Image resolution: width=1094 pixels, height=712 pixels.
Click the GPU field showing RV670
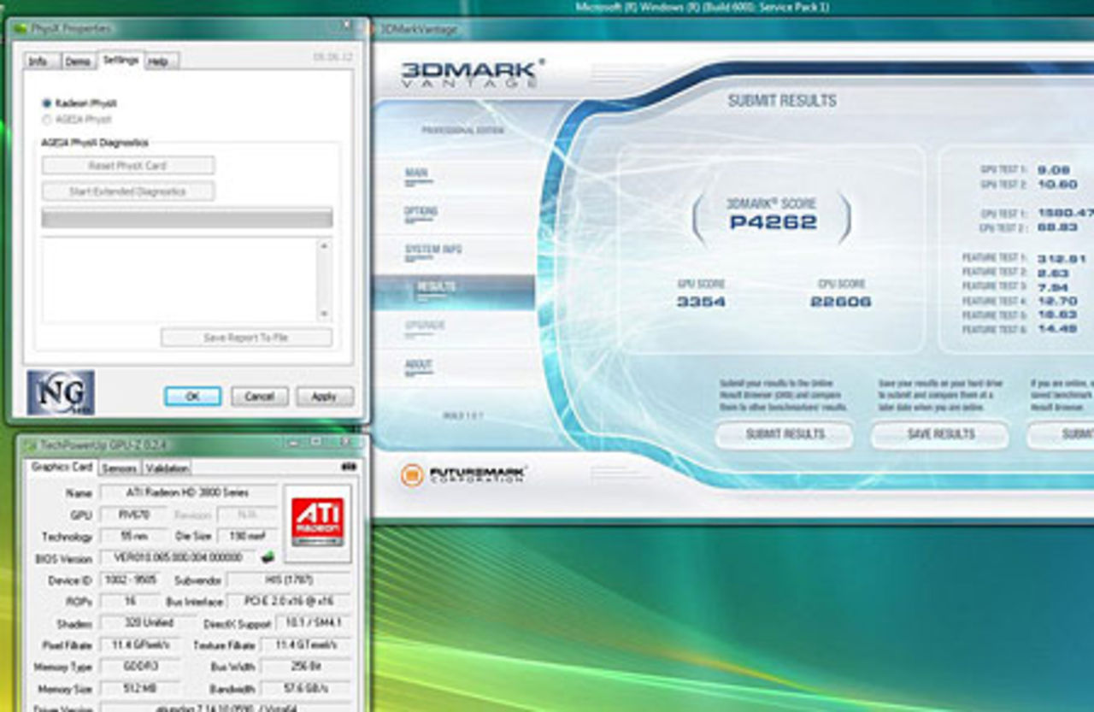(133, 515)
